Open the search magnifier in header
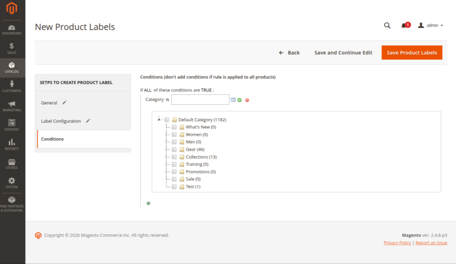The image size is (456, 264). [x=387, y=26]
